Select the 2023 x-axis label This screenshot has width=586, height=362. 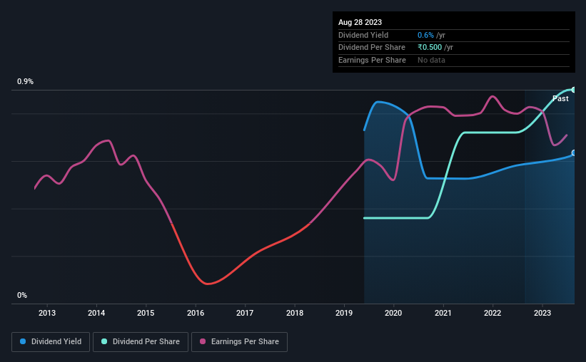point(542,313)
